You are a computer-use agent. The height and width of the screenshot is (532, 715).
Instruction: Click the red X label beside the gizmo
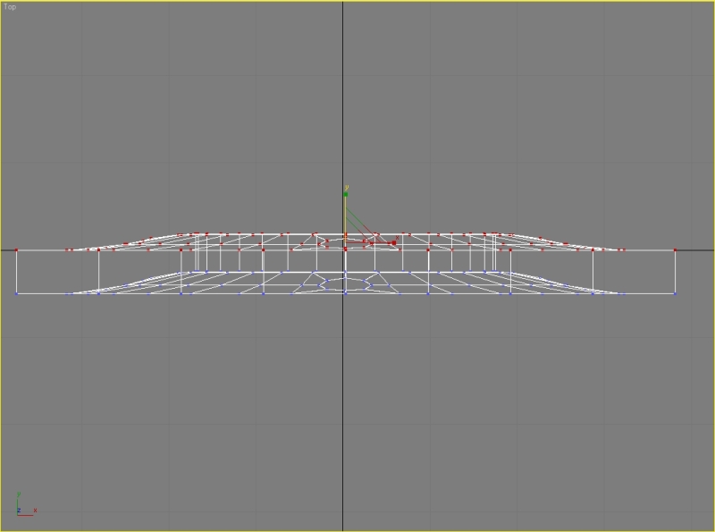coord(396,238)
